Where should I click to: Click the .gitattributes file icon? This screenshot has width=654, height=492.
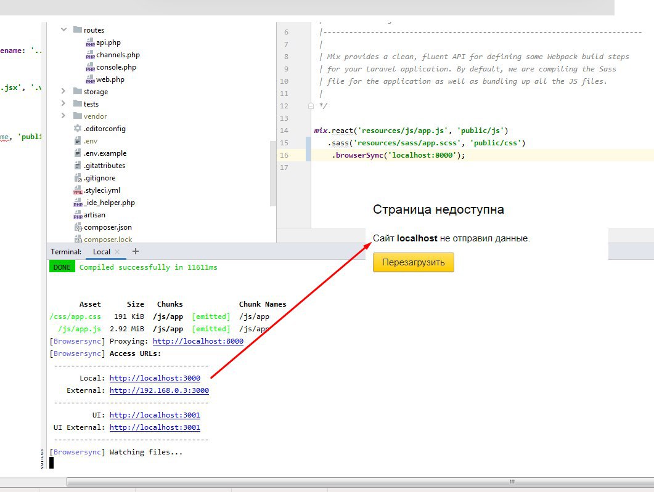pos(78,166)
